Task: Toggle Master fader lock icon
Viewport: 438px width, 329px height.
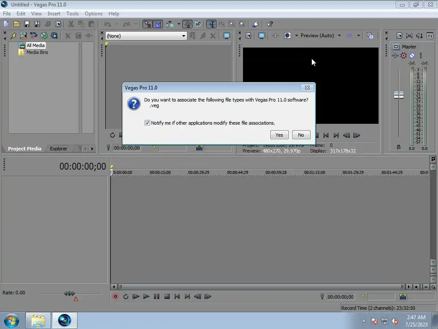Action: click(x=399, y=147)
